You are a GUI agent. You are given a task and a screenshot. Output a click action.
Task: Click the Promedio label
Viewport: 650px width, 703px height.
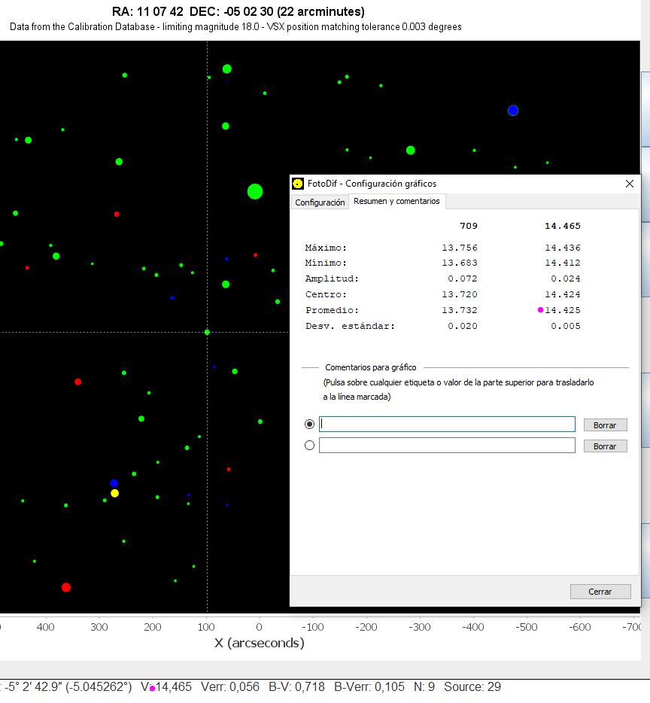(332, 310)
